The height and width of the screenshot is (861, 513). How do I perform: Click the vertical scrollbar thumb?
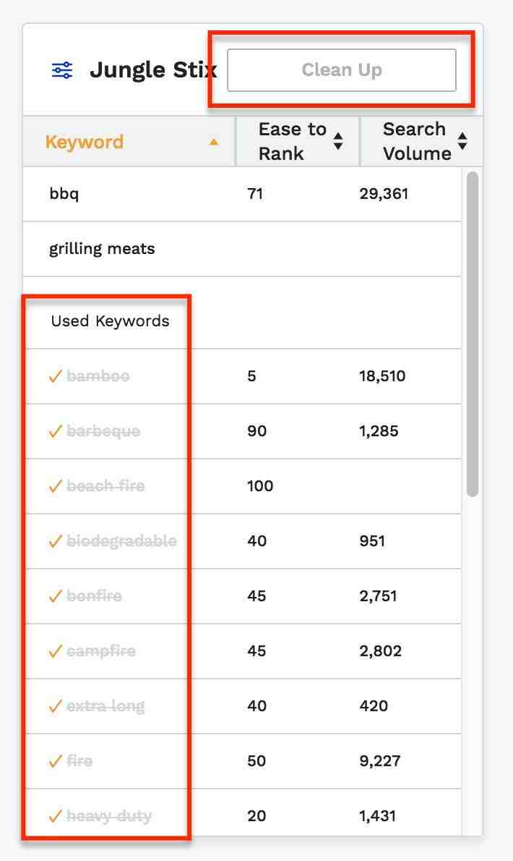pyautogui.click(x=472, y=333)
